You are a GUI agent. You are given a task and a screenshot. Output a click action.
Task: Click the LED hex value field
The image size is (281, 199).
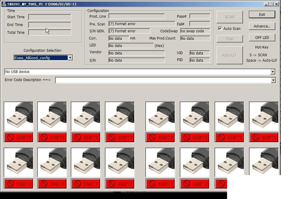[x=131, y=45]
